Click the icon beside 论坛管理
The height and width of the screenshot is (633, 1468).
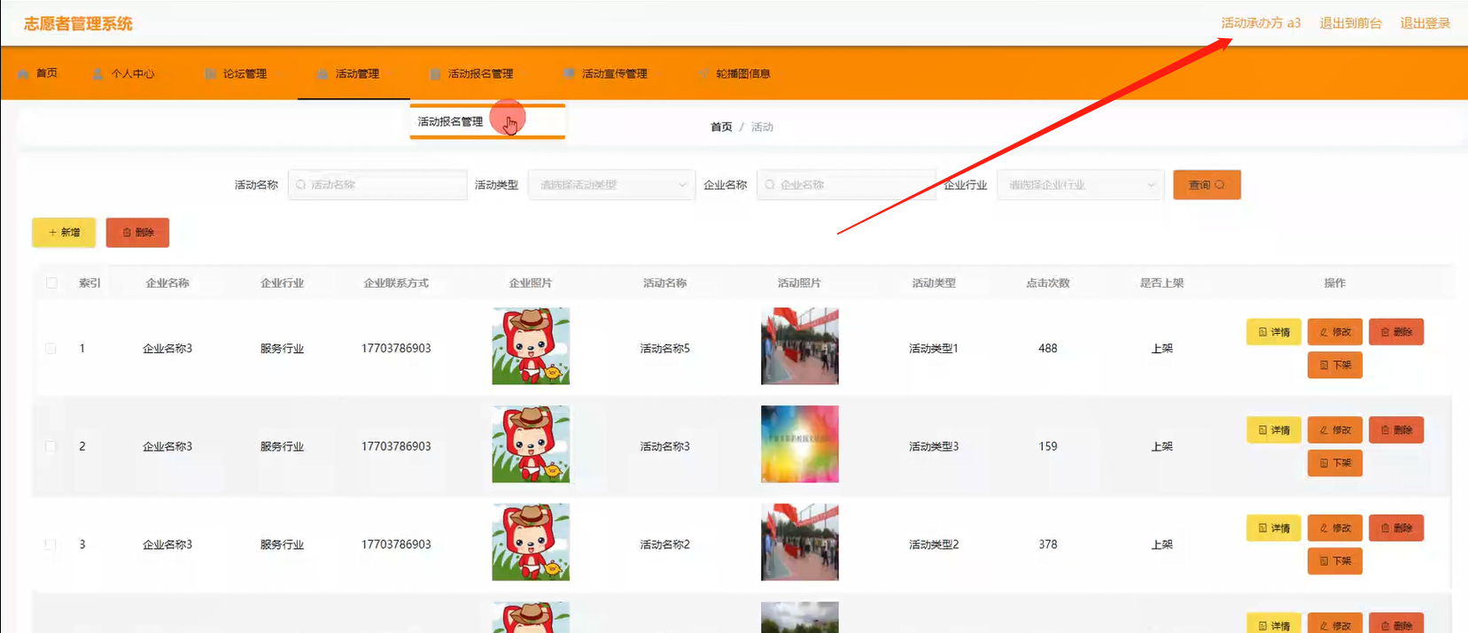[x=210, y=73]
